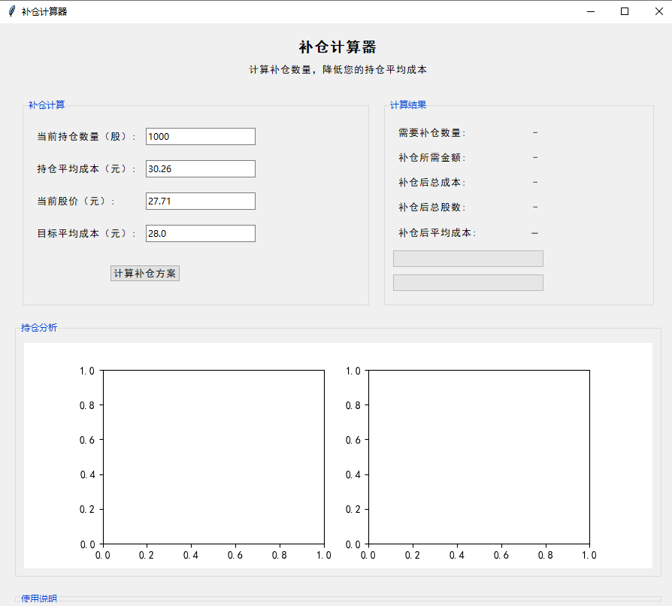Click the main heading 补仓计算器
The height and width of the screenshot is (606, 672).
(x=336, y=47)
